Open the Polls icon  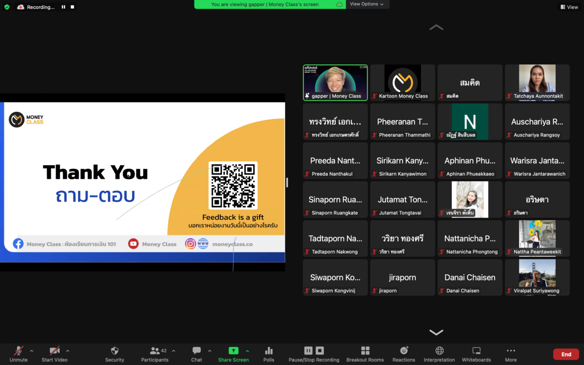tap(269, 351)
